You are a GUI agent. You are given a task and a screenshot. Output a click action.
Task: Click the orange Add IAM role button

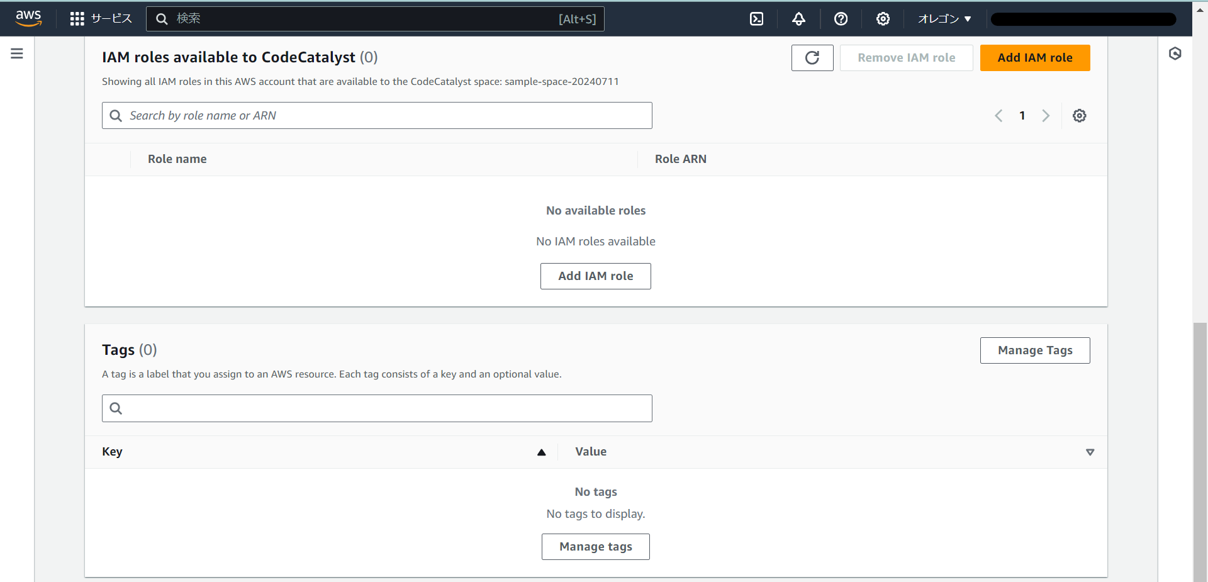1034,57
